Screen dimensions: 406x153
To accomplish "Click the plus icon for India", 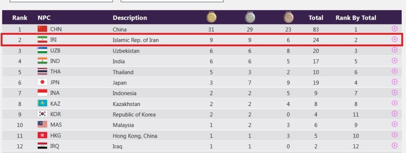I will click(x=395, y=60).
